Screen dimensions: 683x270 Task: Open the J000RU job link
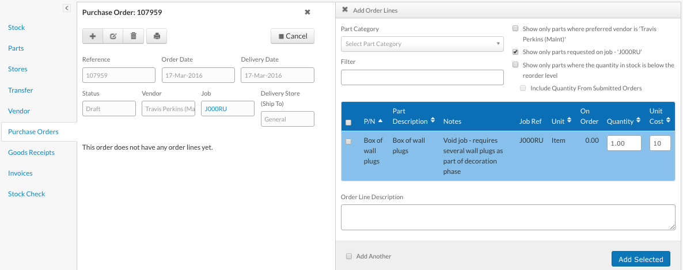click(x=216, y=109)
